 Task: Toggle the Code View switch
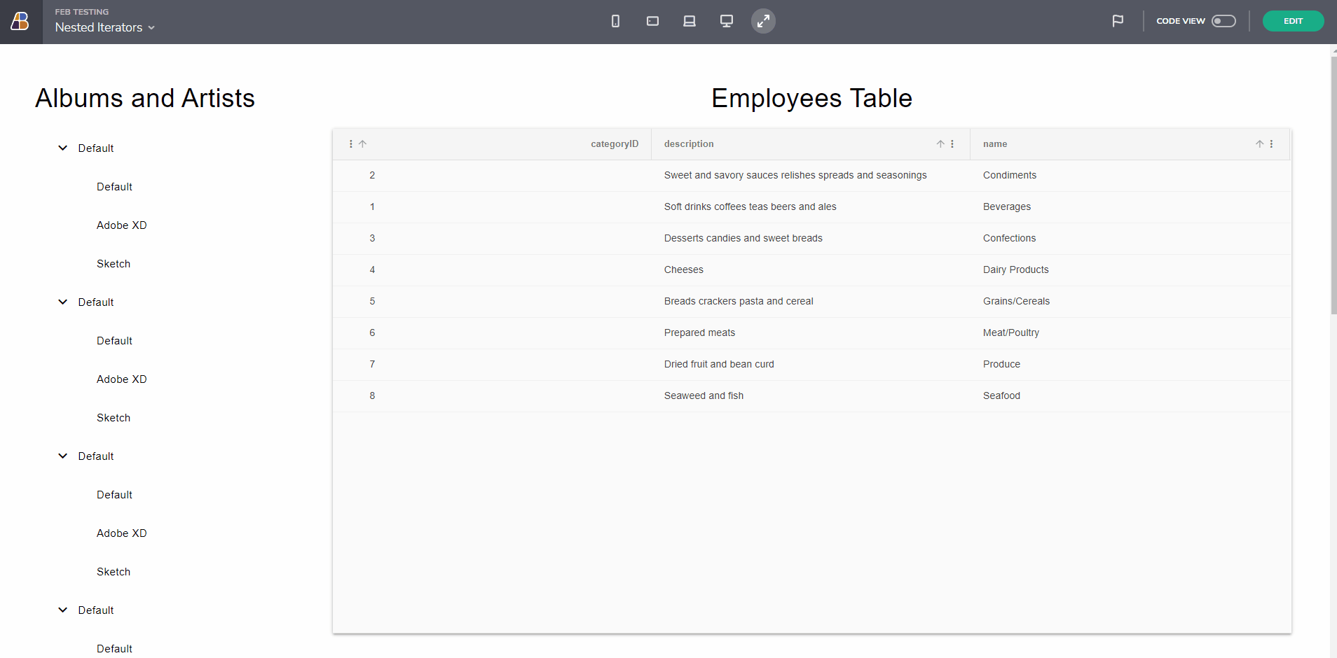point(1223,21)
